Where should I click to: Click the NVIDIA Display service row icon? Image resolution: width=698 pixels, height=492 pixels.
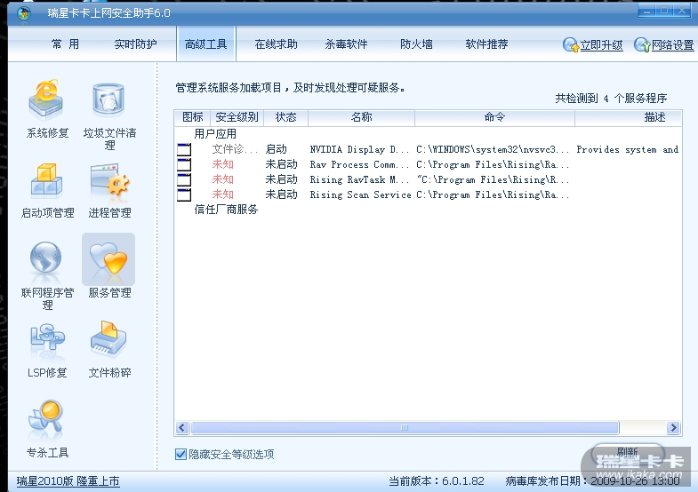184,149
